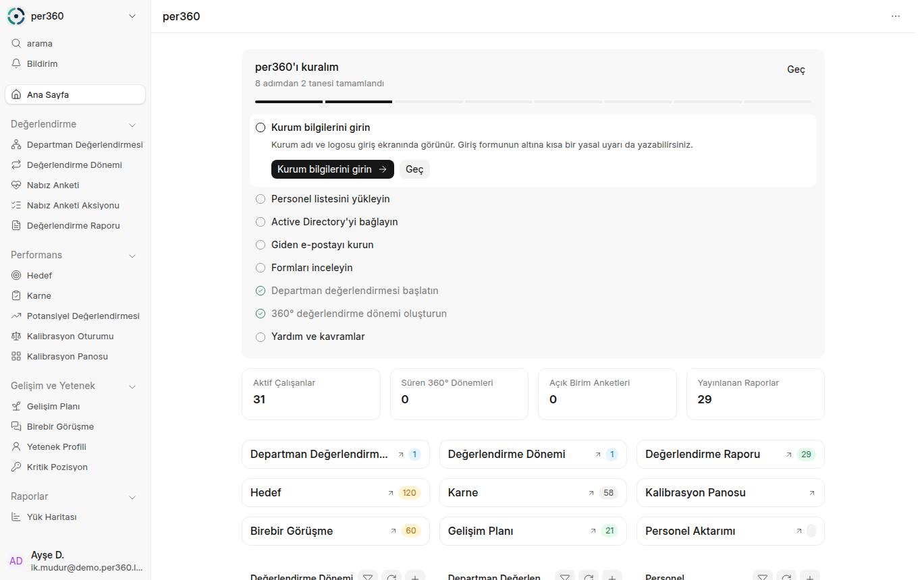
Task: Open the Kalibrasyon Panosu shortcut card
Action: coord(730,492)
